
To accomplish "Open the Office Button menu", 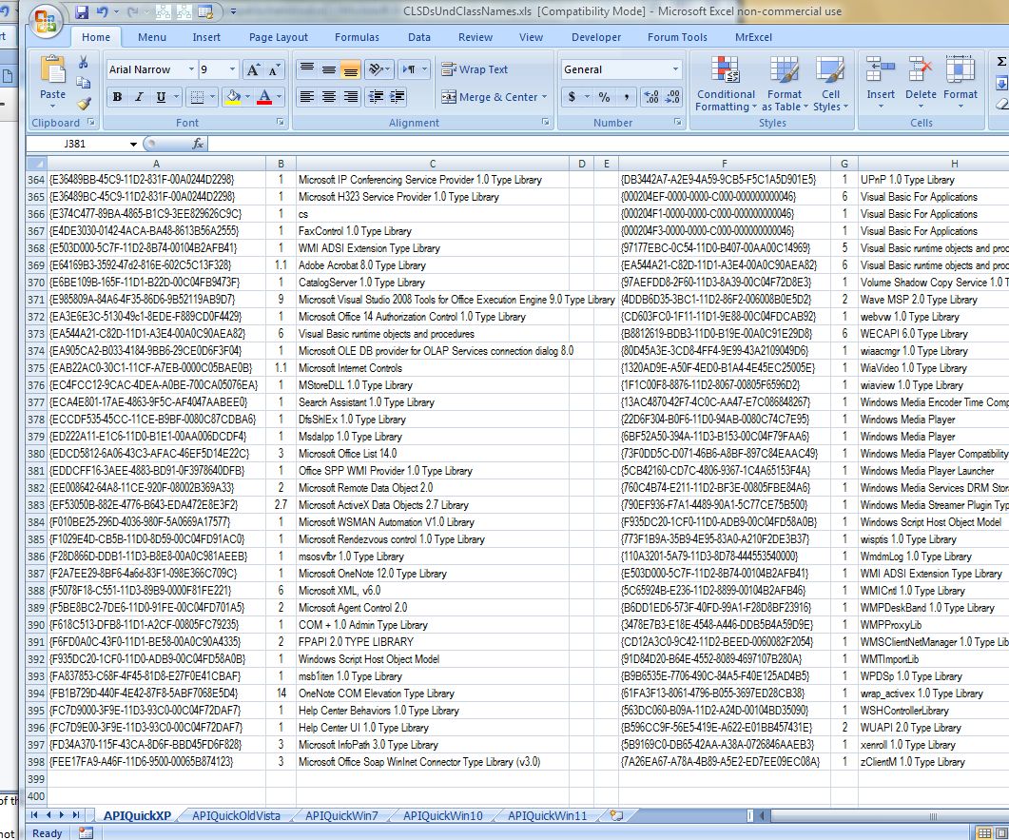I will click(45, 21).
